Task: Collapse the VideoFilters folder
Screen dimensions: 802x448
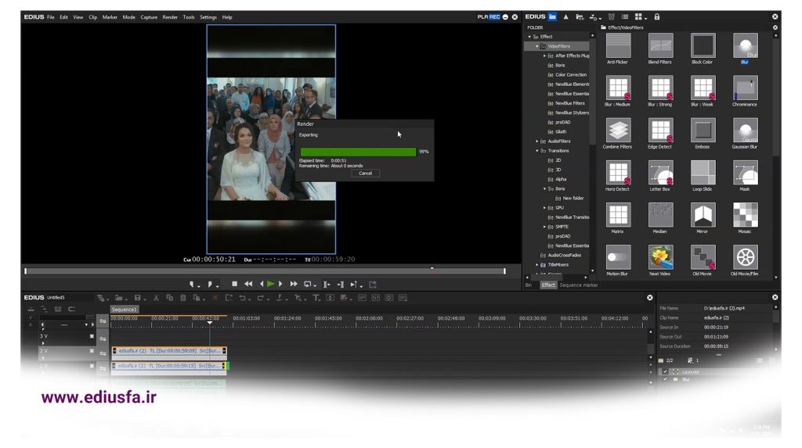Action: point(537,46)
